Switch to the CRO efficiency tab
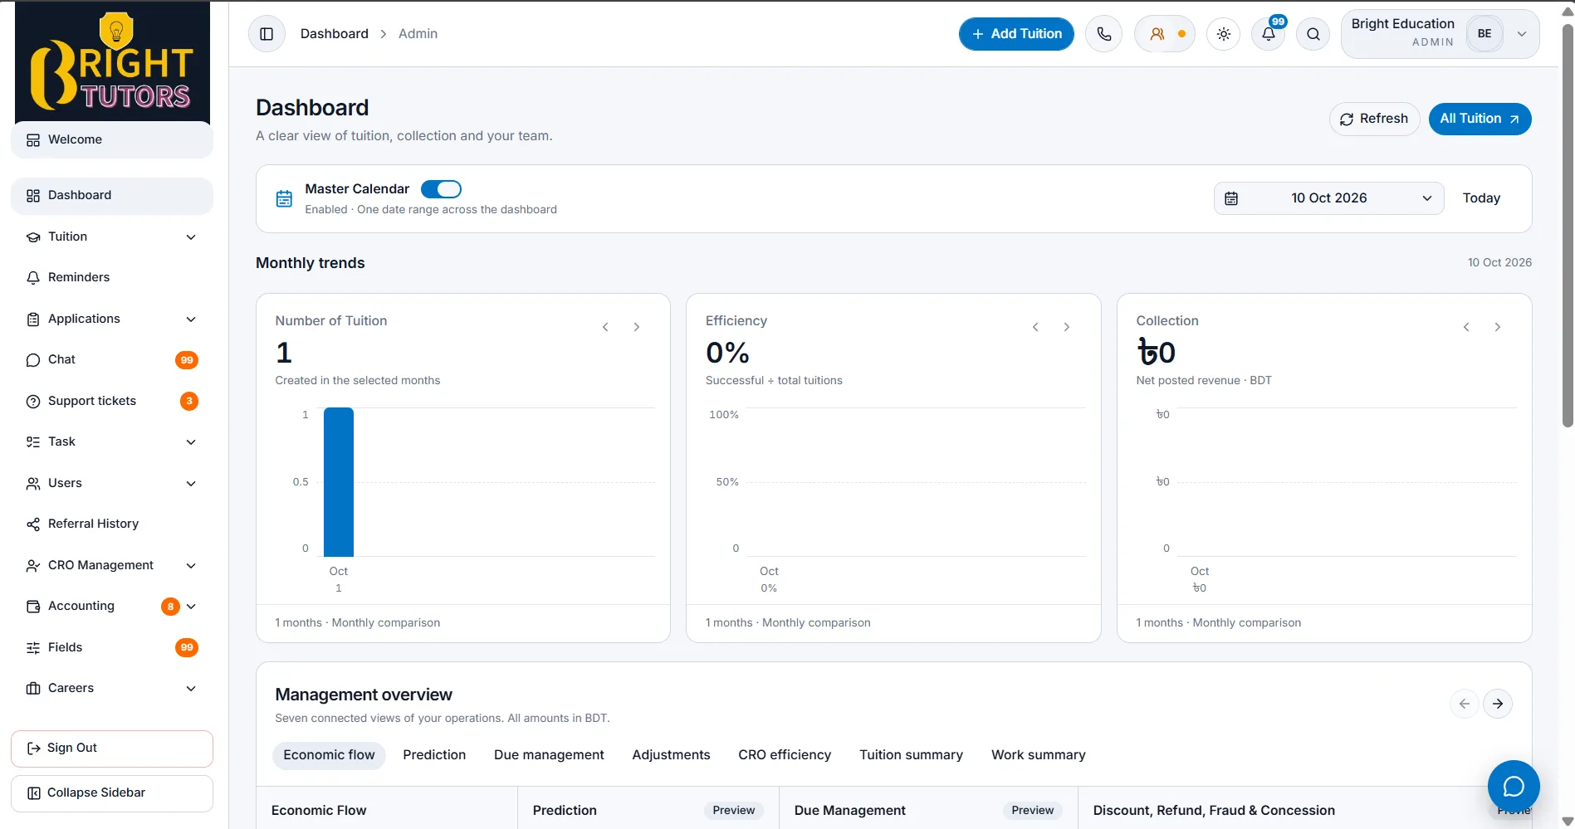Viewport: 1575px width, 829px height. (785, 755)
